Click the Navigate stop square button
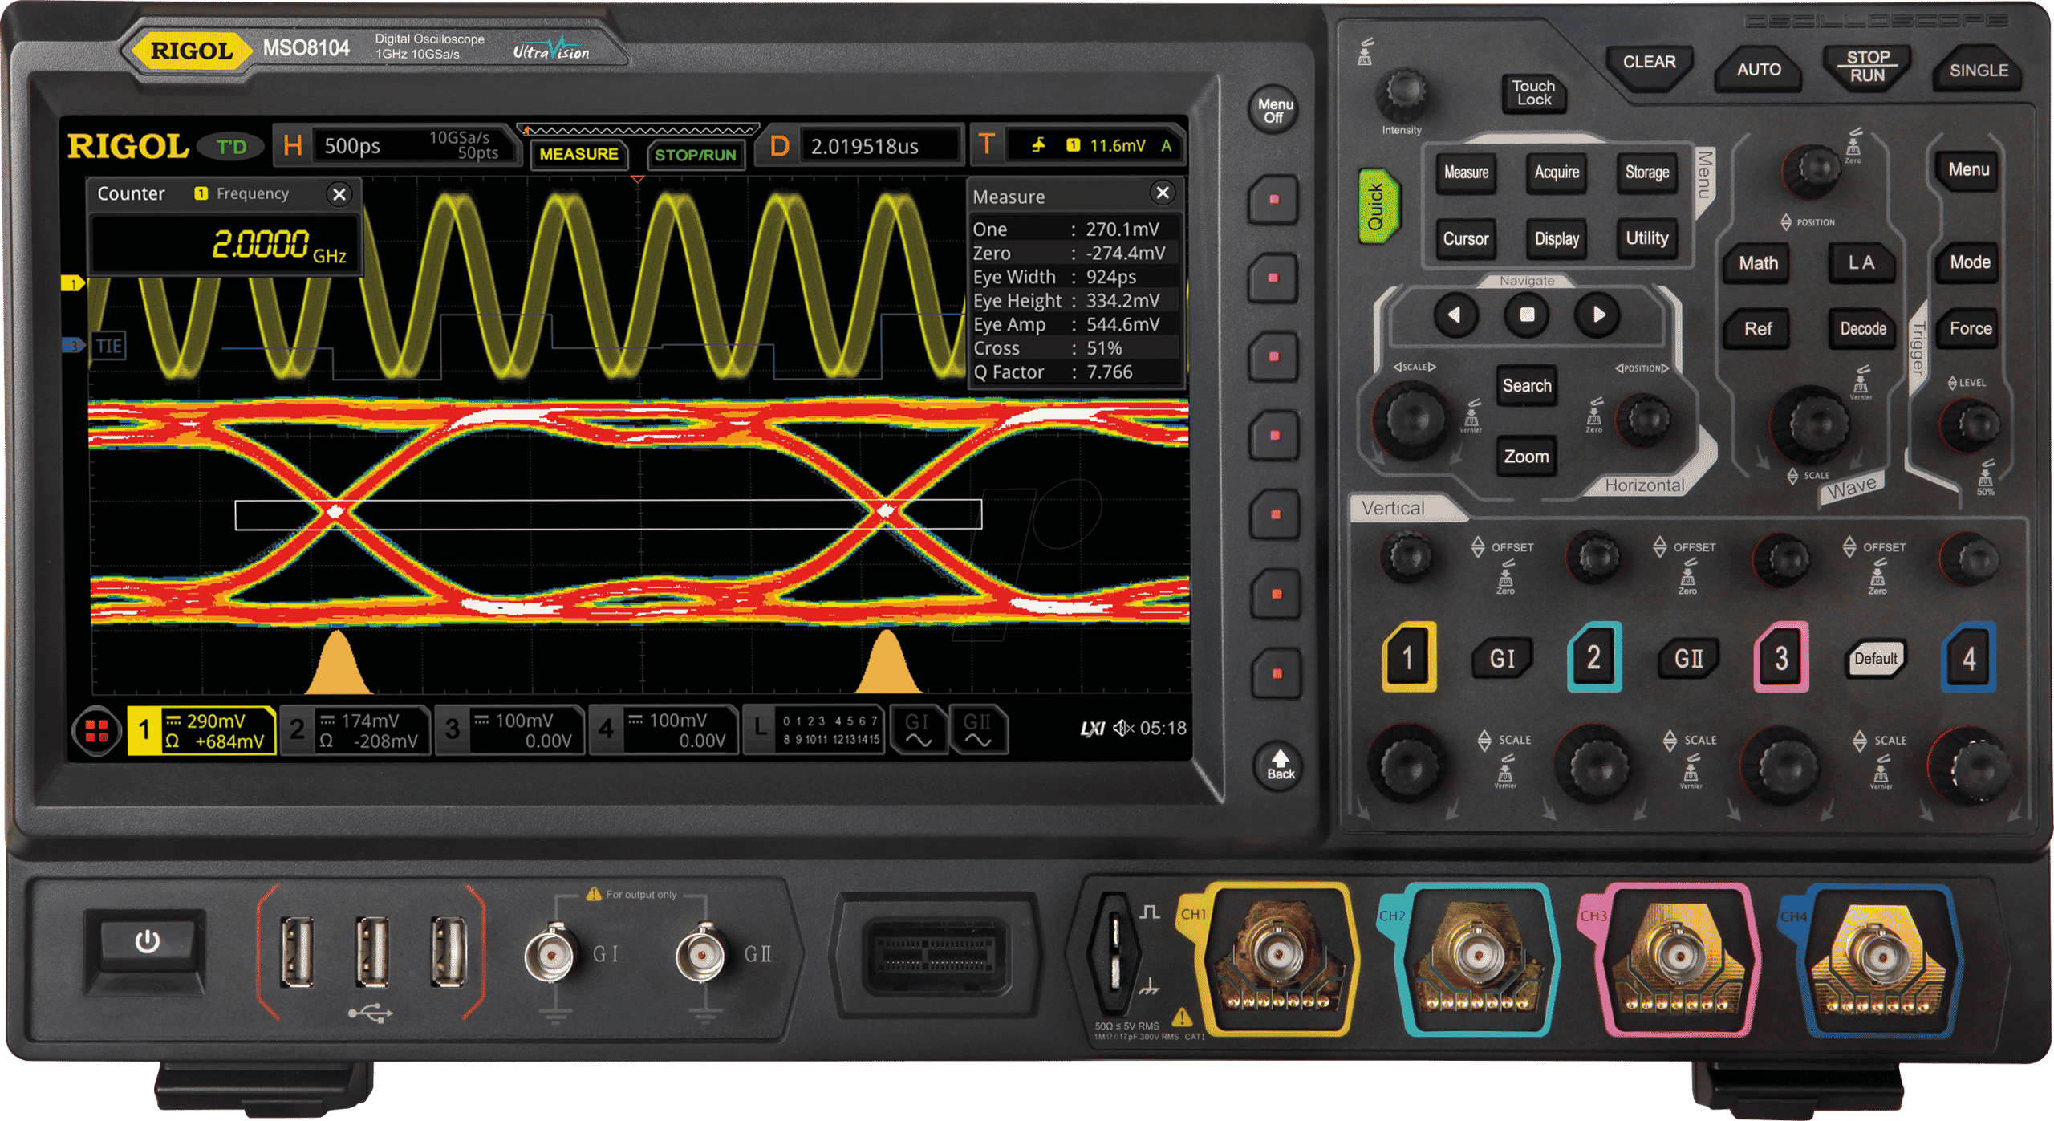2054x1121 pixels. (x=1527, y=315)
